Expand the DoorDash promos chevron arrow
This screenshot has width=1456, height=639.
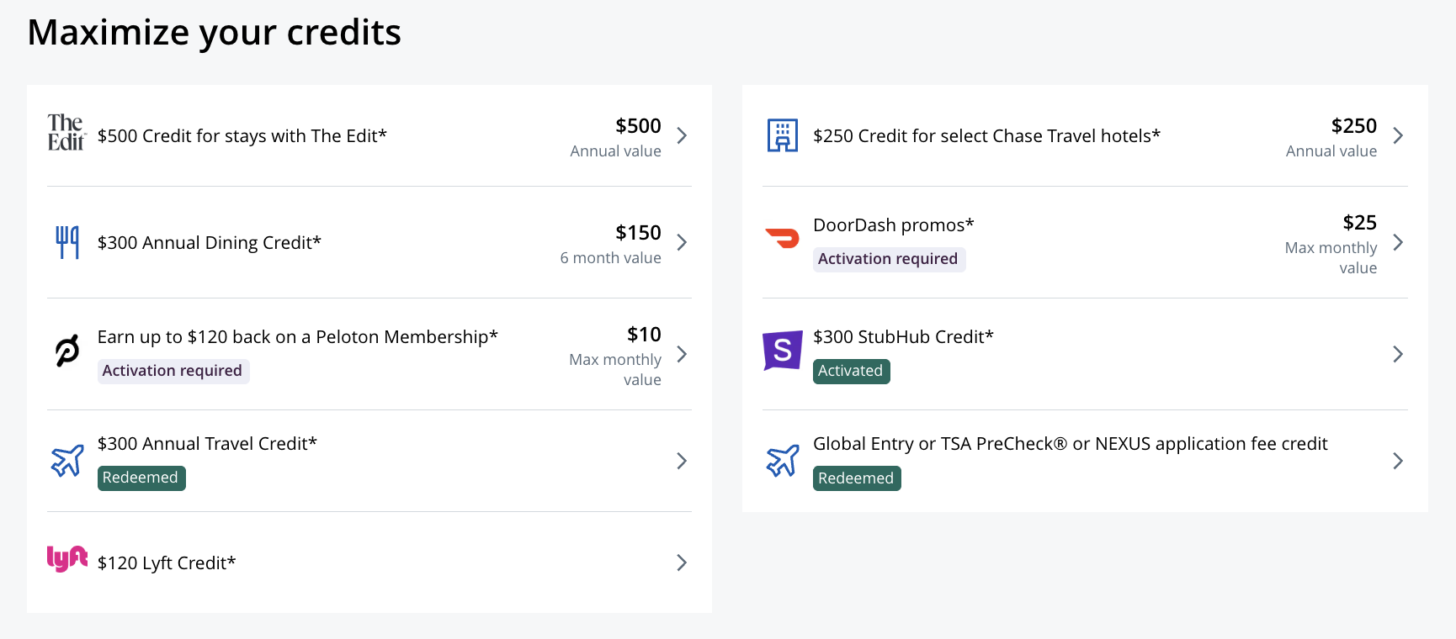point(1398,242)
